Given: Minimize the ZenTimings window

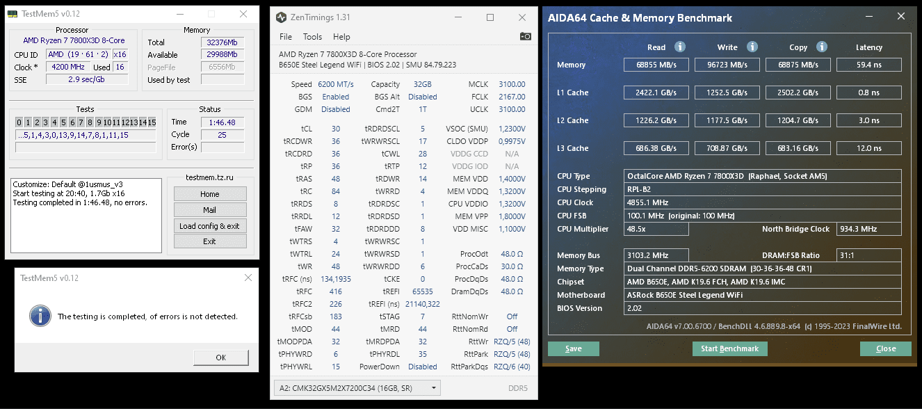Looking at the screenshot, I should coord(458,17).
